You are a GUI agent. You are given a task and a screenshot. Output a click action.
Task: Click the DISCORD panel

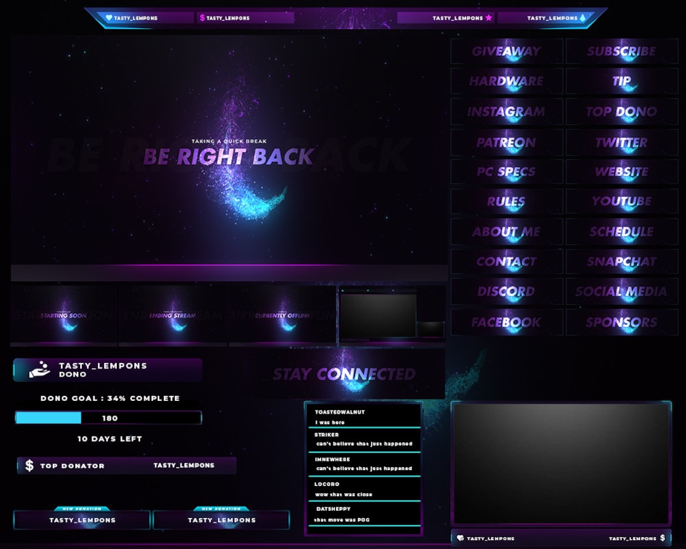pyautogui.click(x=506, y=292)
